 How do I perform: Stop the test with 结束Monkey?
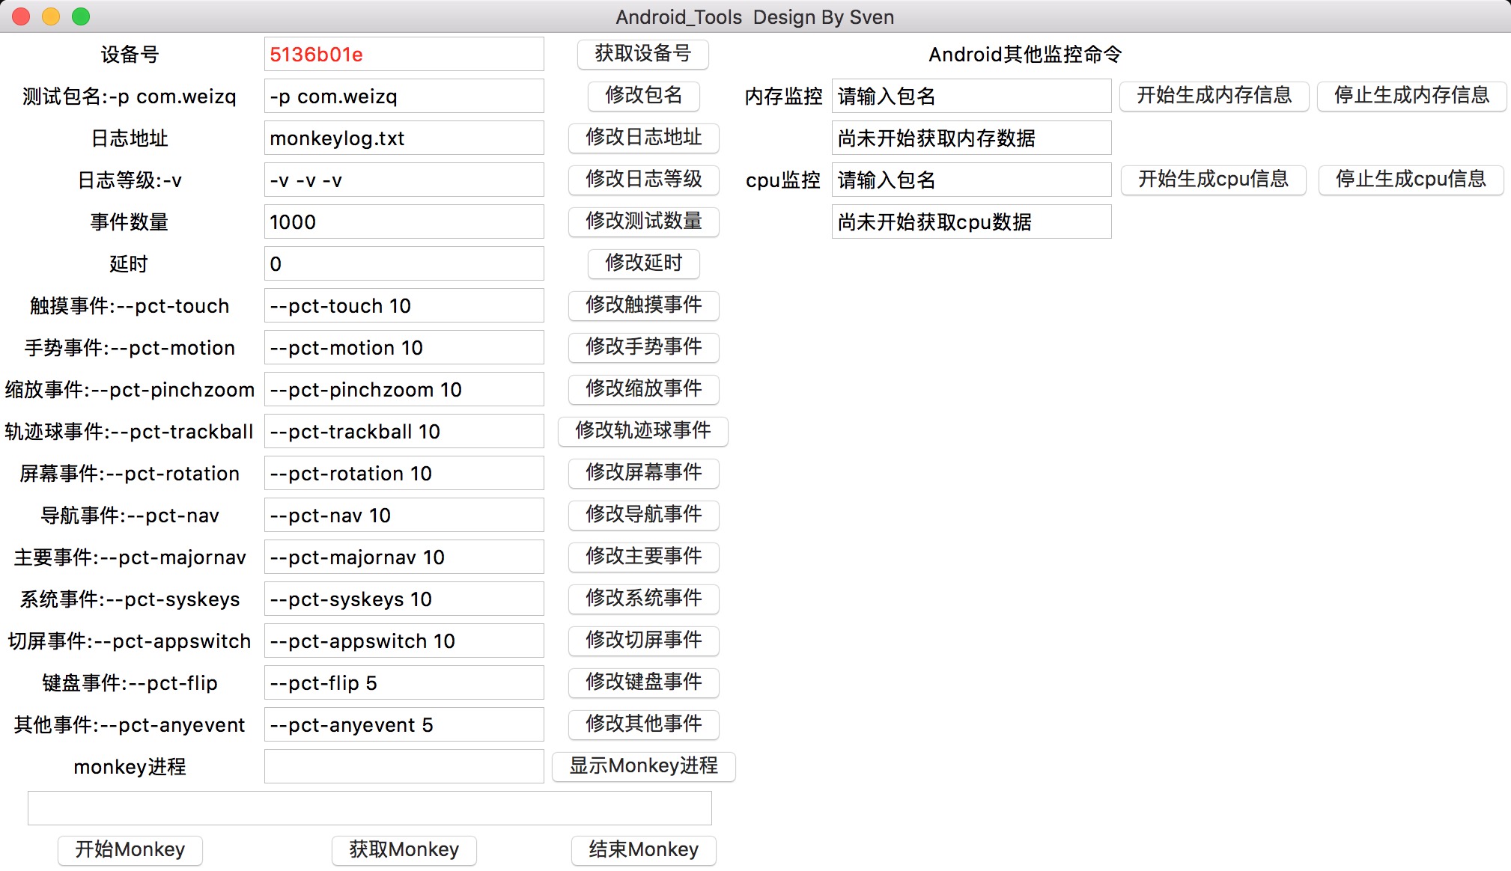pos(643,850)
